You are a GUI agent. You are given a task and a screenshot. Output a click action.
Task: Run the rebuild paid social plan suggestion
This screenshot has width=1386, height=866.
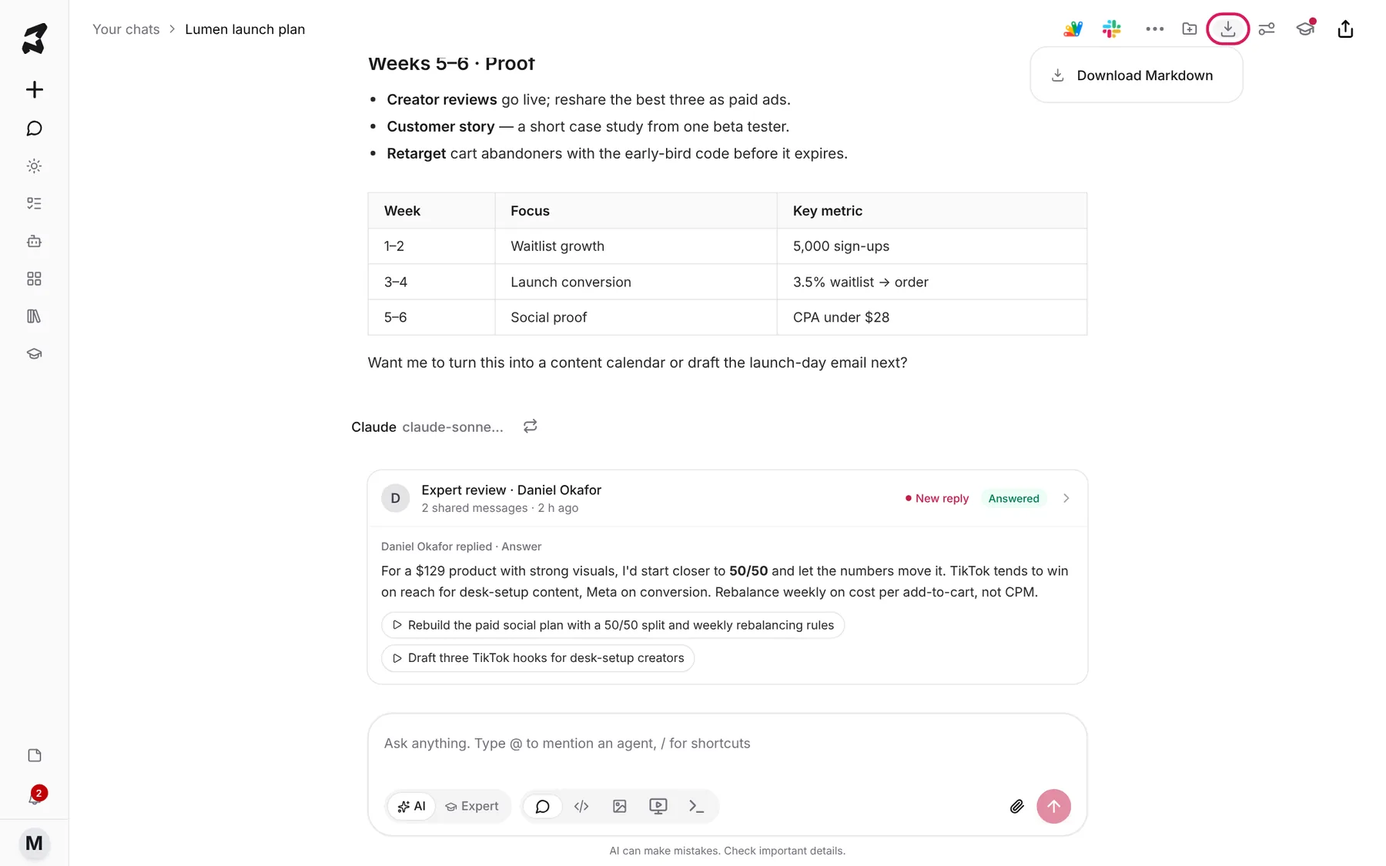click(x=613, y=625)
